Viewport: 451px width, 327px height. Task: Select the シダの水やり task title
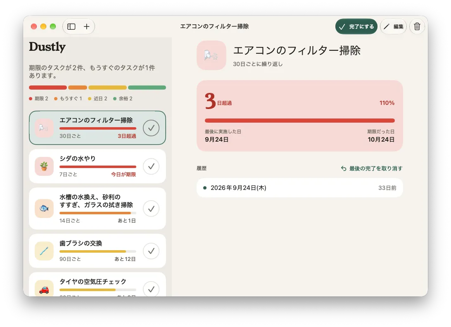coord(77,159)
